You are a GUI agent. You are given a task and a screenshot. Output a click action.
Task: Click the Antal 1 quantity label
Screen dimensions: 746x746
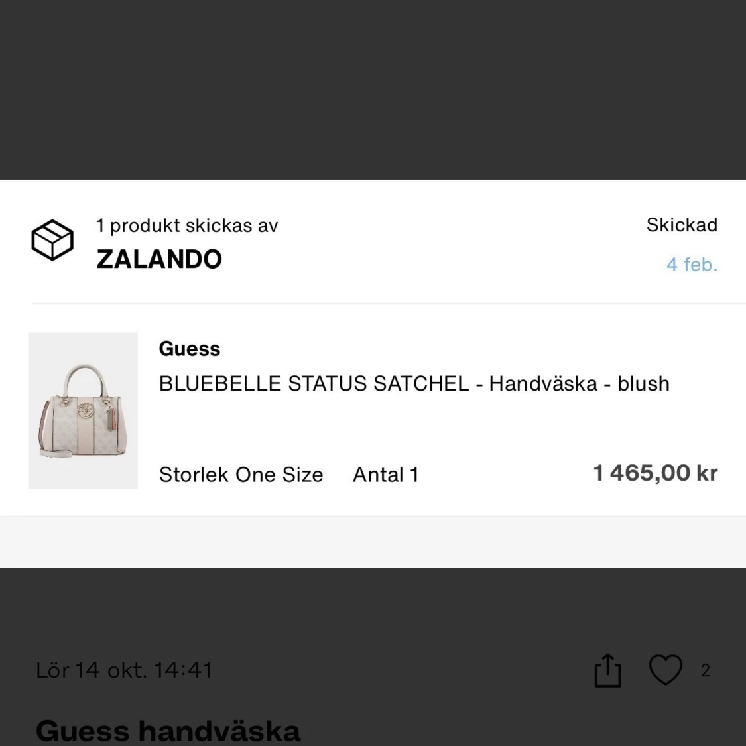tap(386, 475)
